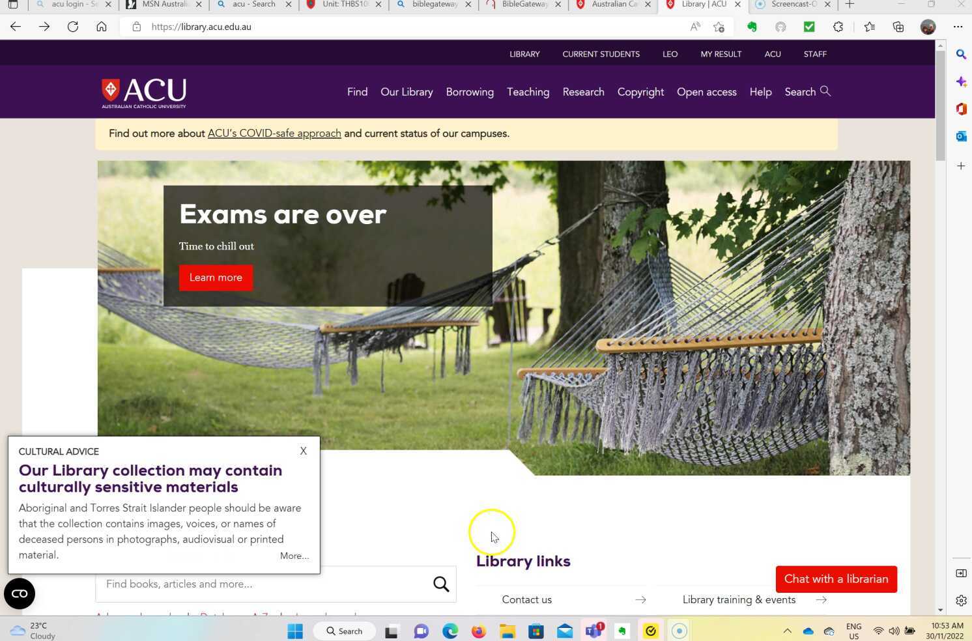The image size is (972, 641).
Task: Expand hidden icons in the system tray
Action: tap(787, 631)
